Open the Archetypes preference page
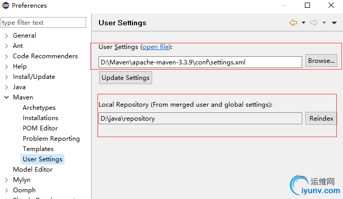Viewport: 343px width, 199px height. (39, 108)
